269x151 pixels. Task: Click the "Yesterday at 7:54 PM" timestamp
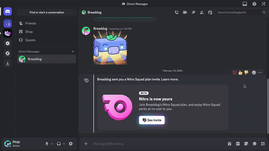pos(120,29)
